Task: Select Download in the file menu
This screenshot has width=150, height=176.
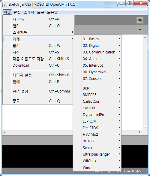Action: point(38,65)
